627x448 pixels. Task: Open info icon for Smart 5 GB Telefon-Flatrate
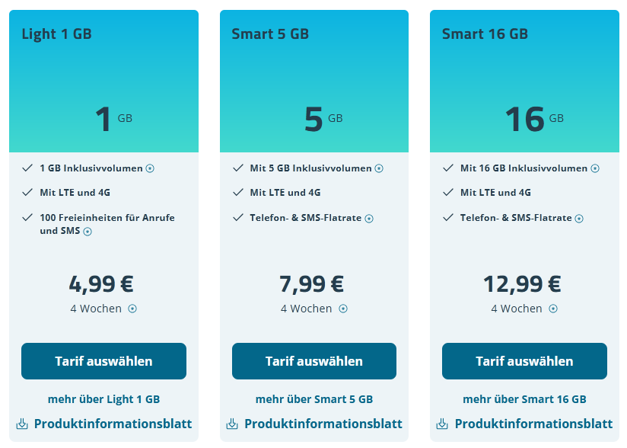369,219
